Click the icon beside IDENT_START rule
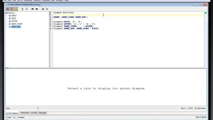The image size is (213, 120). pos(10,24)
